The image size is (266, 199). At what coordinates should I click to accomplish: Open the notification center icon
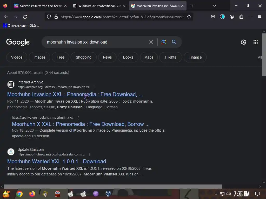(x=257, y=194)
